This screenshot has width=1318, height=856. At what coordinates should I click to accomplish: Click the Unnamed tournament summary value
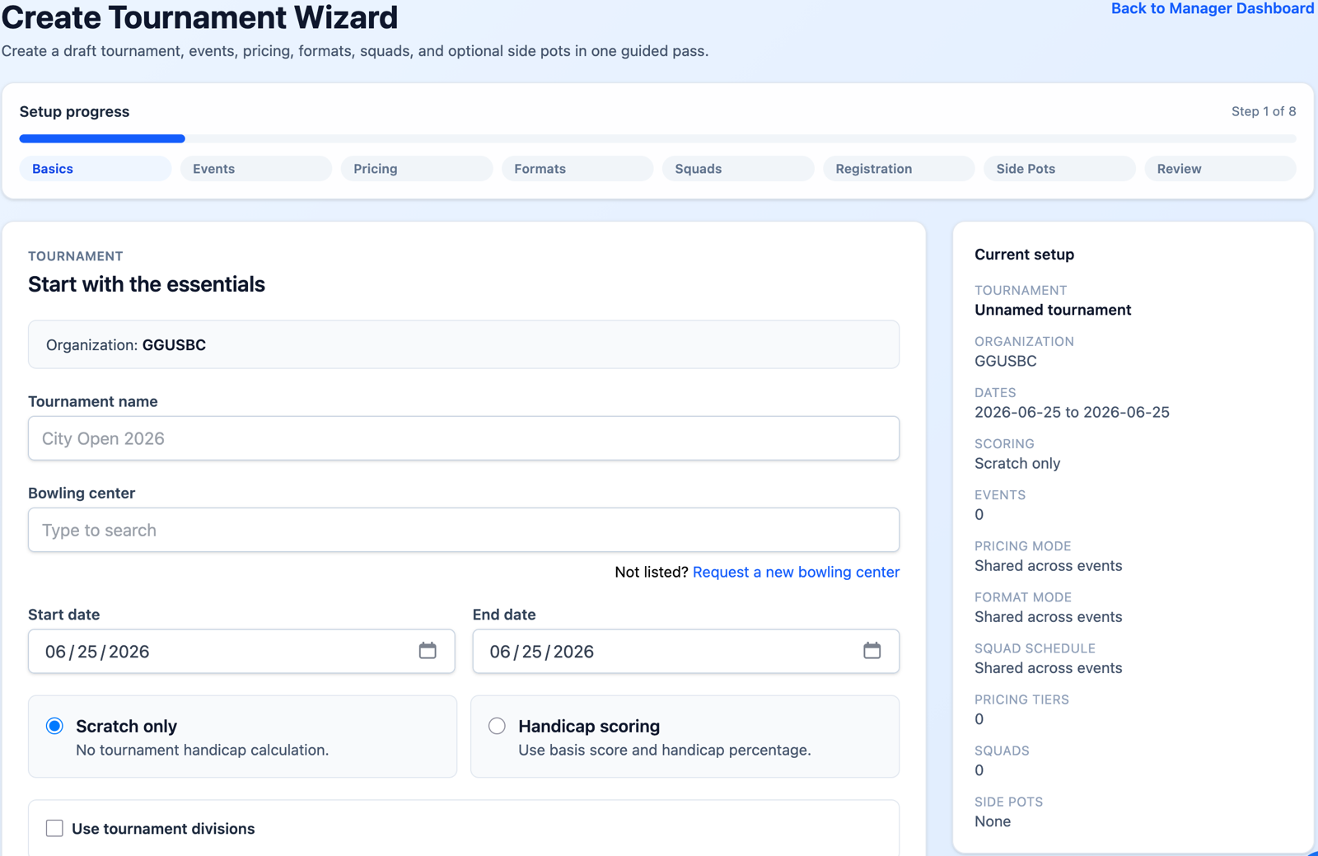(x=1053, y=310)
